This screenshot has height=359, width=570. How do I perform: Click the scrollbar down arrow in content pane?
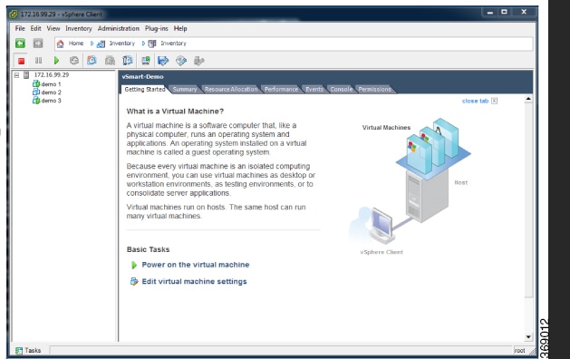528,337
